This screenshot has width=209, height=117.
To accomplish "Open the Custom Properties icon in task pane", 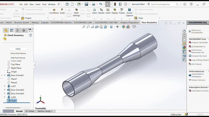I will point(184,52).
